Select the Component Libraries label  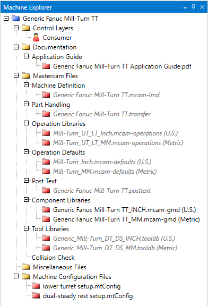click(61, 200)
